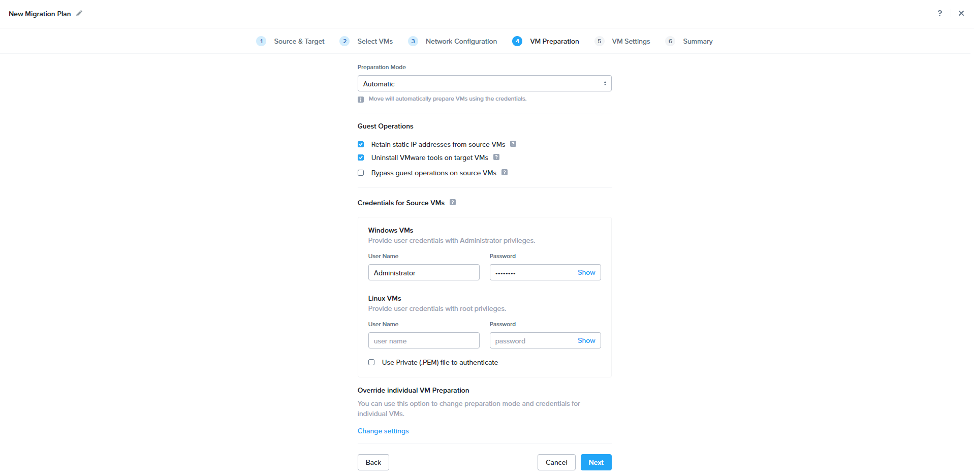Image resolution: width=974 pixels, height=476 pixels.
Task: Click help icon beside Retain static IP addresses
Action: 513,144
